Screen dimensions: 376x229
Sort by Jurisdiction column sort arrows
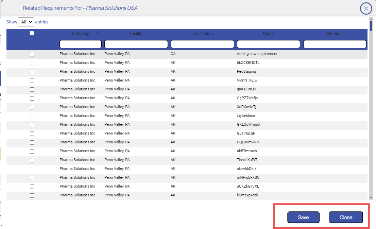point(230,34)
